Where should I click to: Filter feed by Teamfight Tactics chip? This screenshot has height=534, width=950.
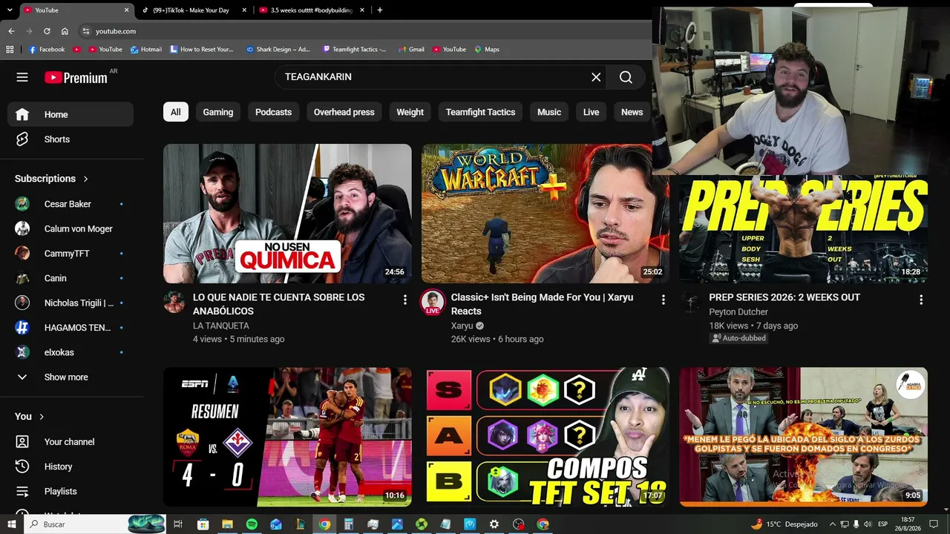[480, 112]
